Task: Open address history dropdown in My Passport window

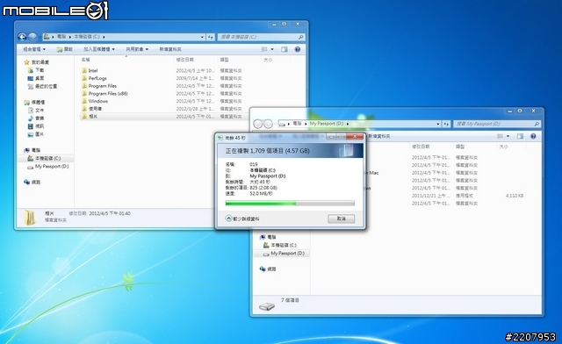Action: click(438, 124)
